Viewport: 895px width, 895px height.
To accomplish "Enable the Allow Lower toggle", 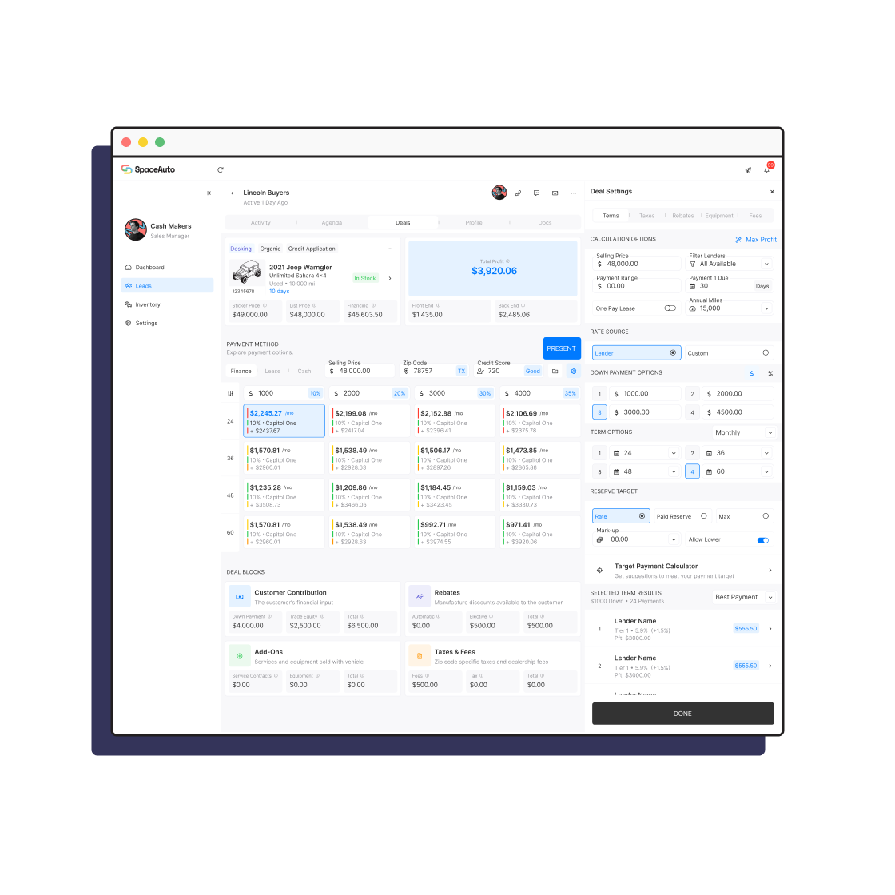I will tap(762, 539).
